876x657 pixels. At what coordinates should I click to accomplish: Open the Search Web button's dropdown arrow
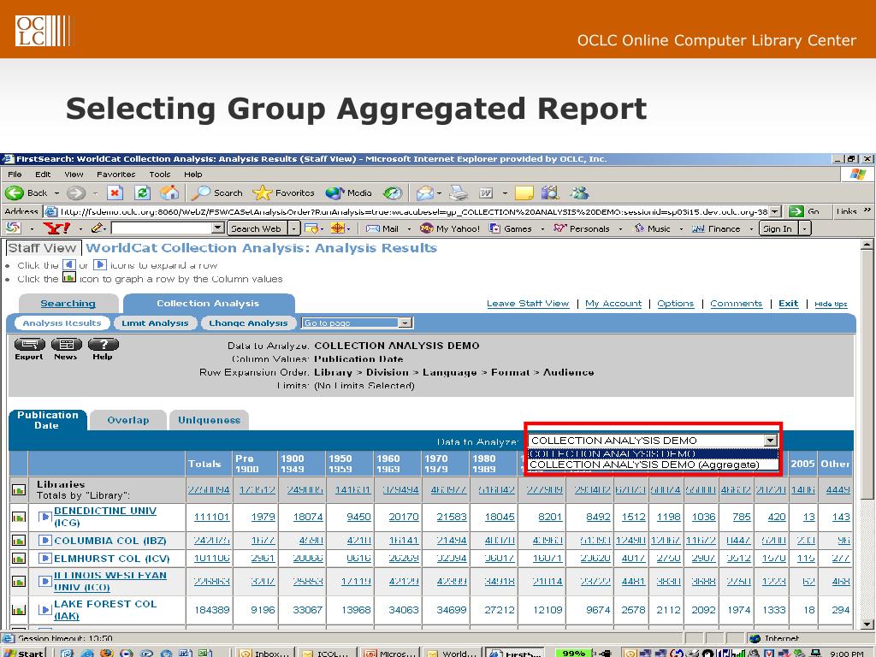click(294, 228)
